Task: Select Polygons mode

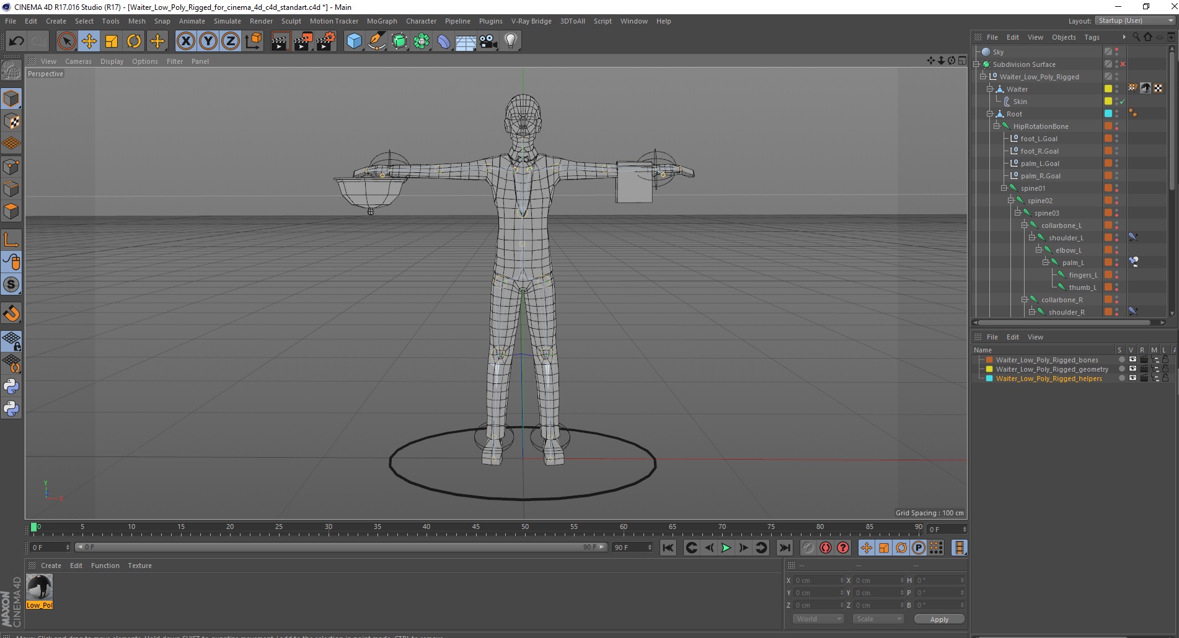Action: click(x=11, y=211)
